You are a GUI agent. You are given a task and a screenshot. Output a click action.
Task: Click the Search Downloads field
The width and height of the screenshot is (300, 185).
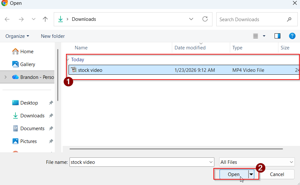(251, 19)
